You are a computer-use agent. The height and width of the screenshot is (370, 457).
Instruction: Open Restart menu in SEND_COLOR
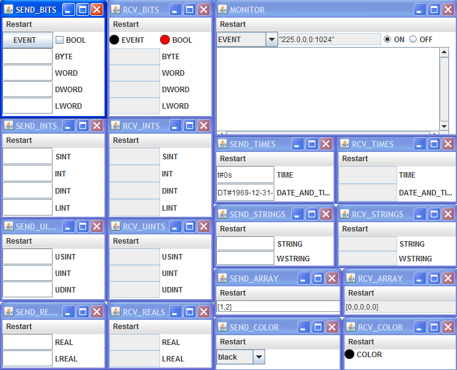point(233,341)
